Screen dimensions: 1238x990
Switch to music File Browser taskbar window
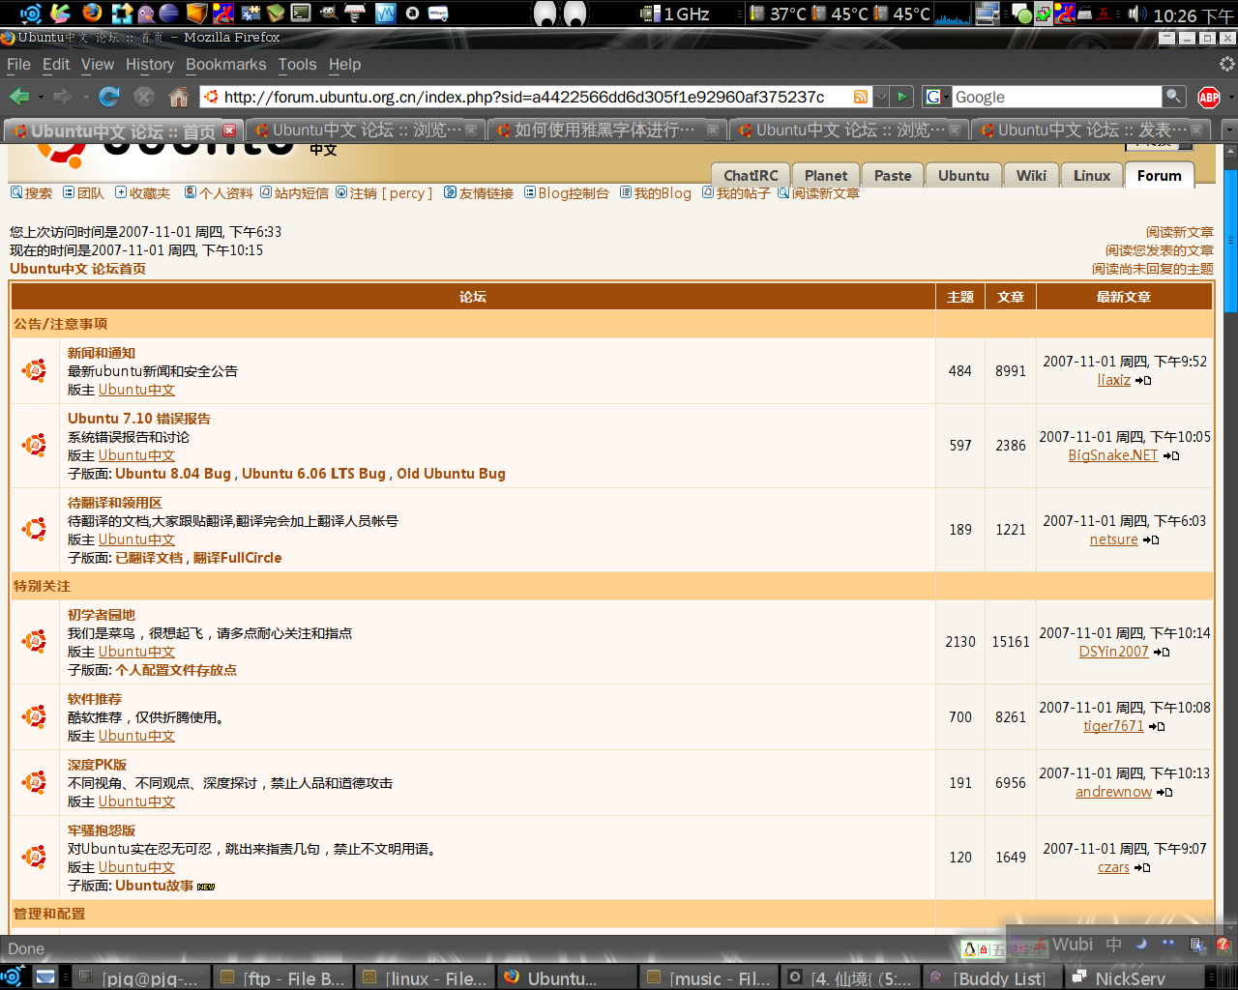(709, 978)
